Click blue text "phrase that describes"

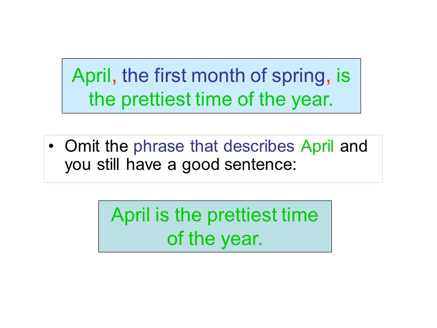[x=214, y=147]
